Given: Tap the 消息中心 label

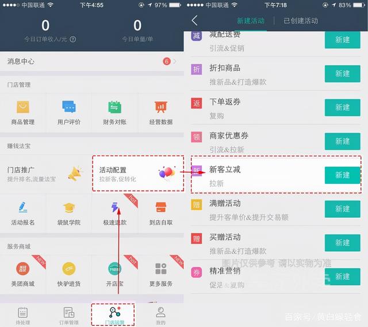Looking at the screenshot, I should pos(21,61).
